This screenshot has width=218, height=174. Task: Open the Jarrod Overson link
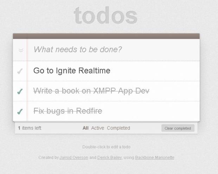[74, 157]
